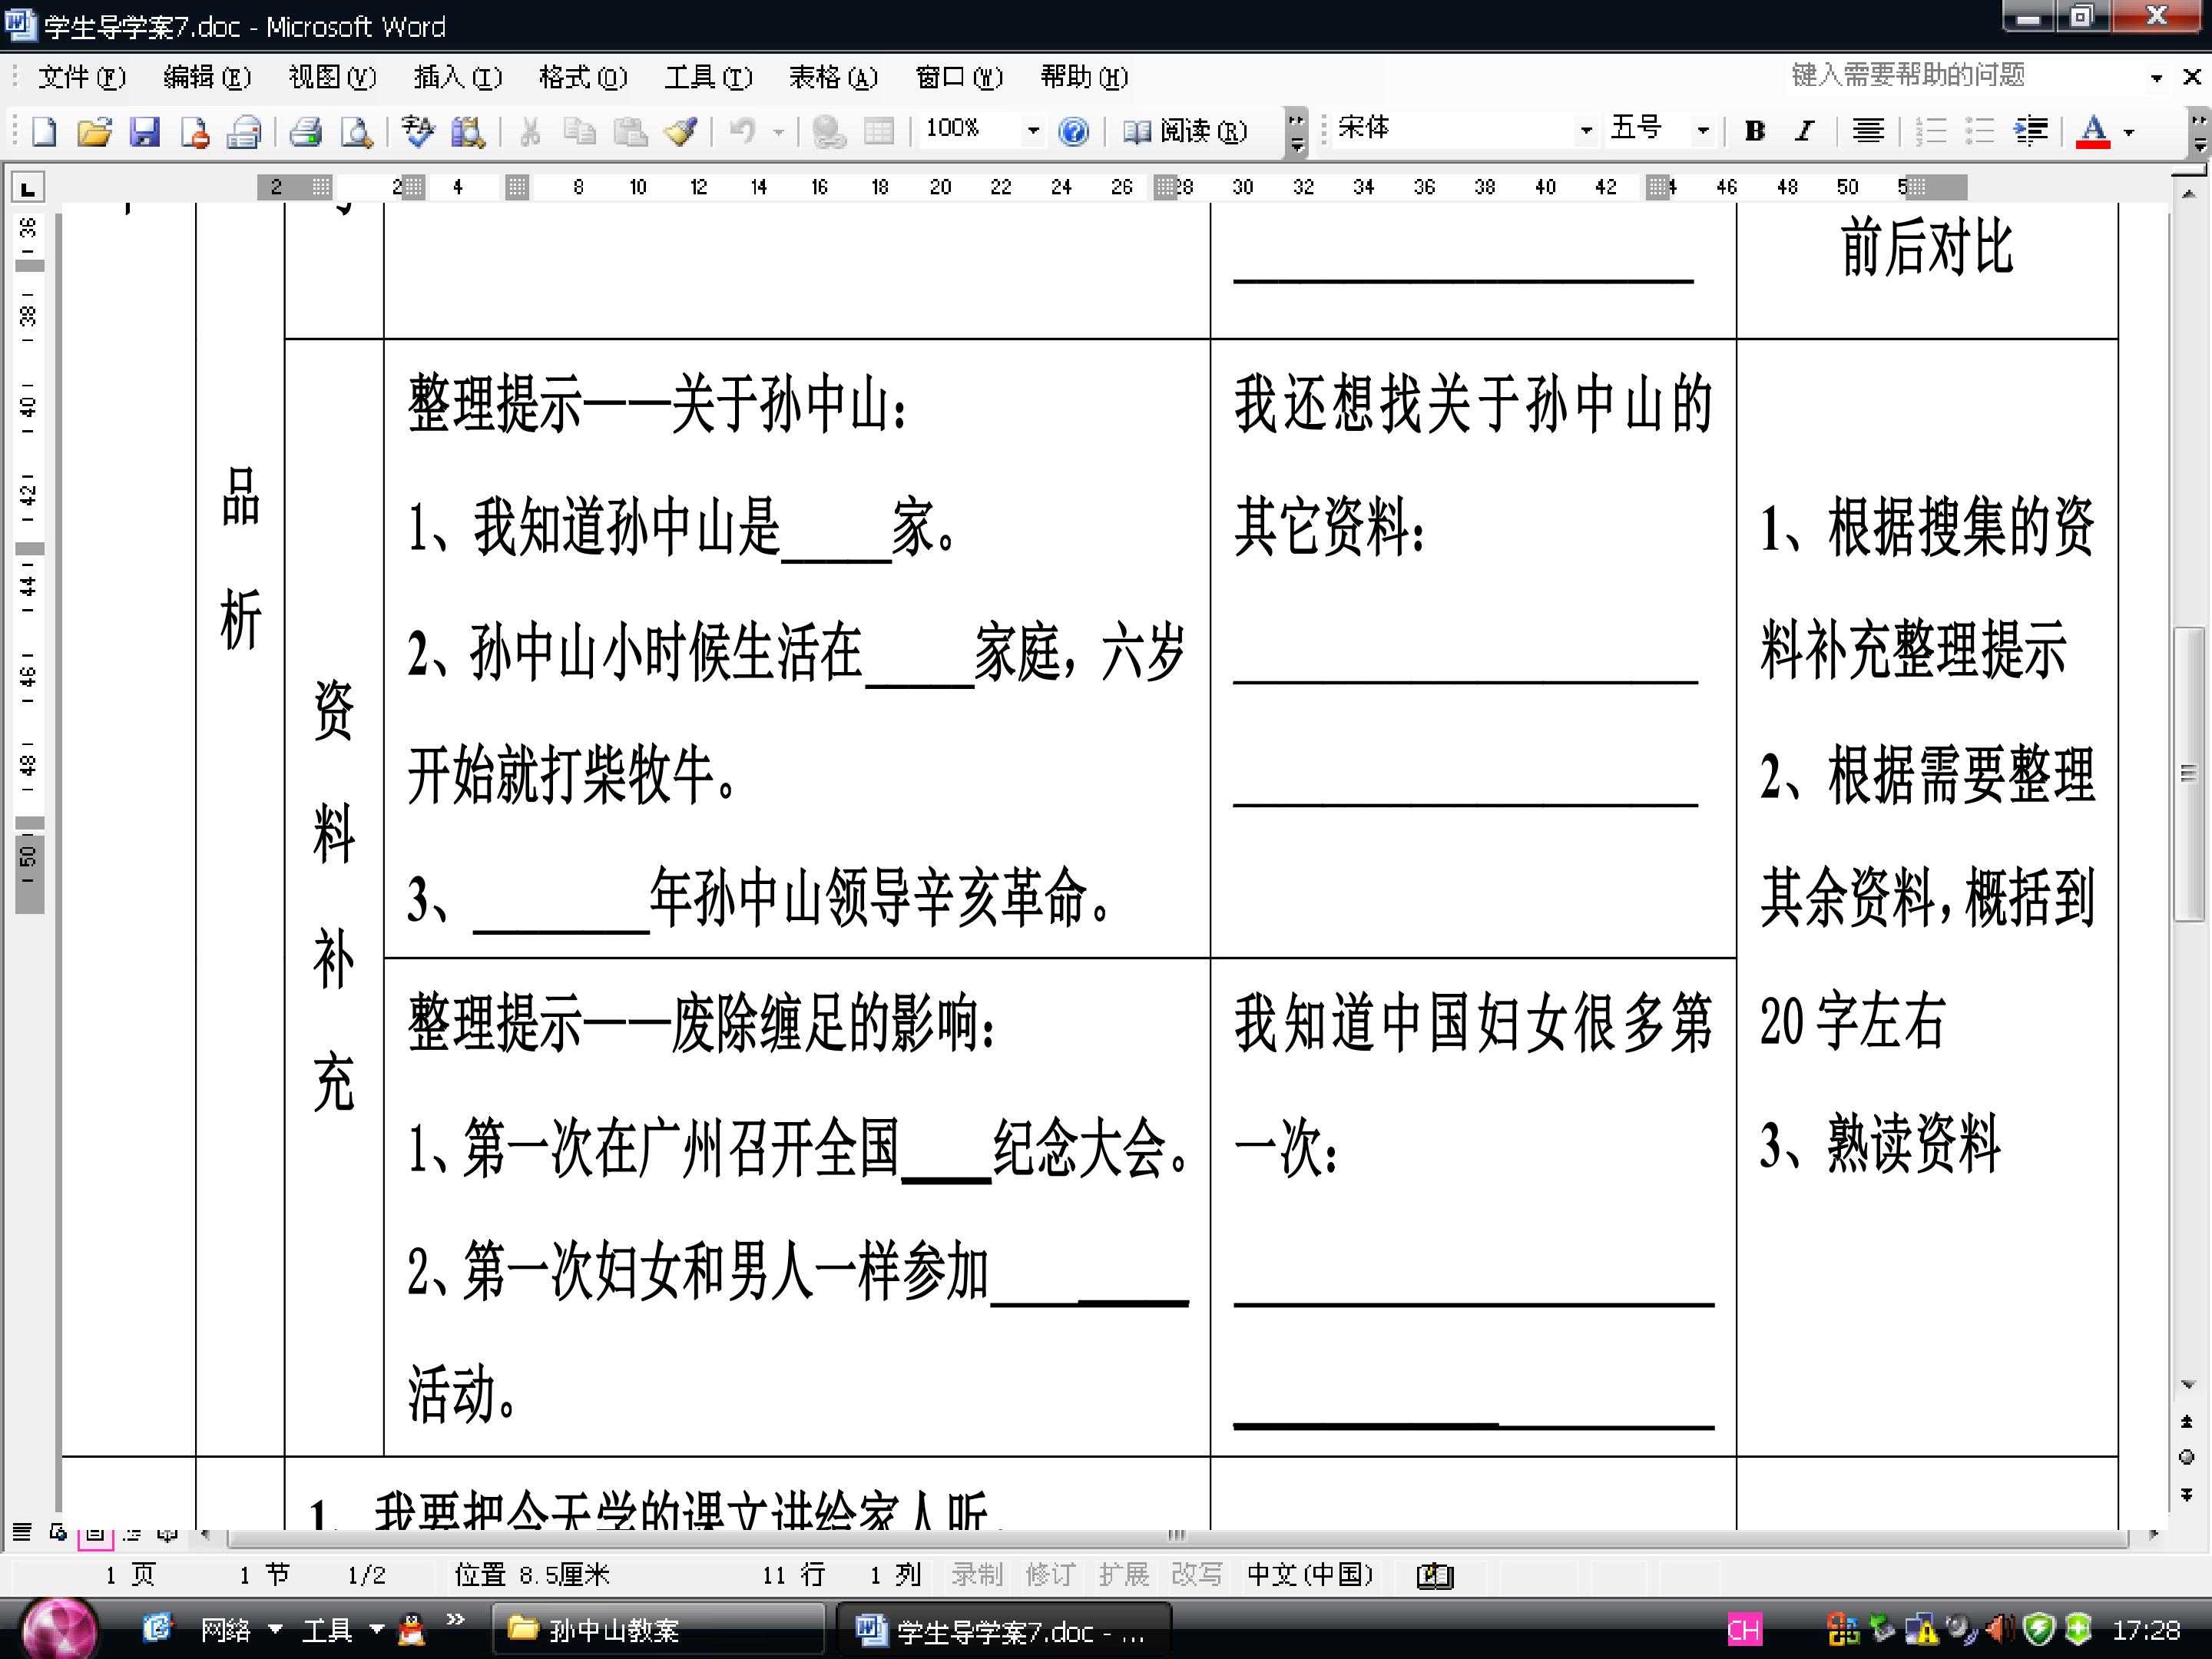Image resolution: width=2212 pixels, height=1659 pixels.
Task: Click the Open file folder icon
Action: pyautogui.click(x=94, y=131)
